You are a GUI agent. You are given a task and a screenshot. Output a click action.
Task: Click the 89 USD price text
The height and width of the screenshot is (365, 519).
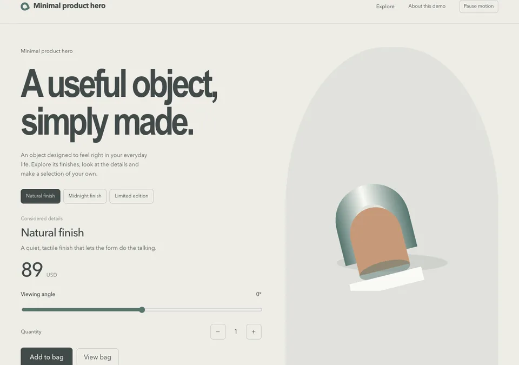coord(39,270)
